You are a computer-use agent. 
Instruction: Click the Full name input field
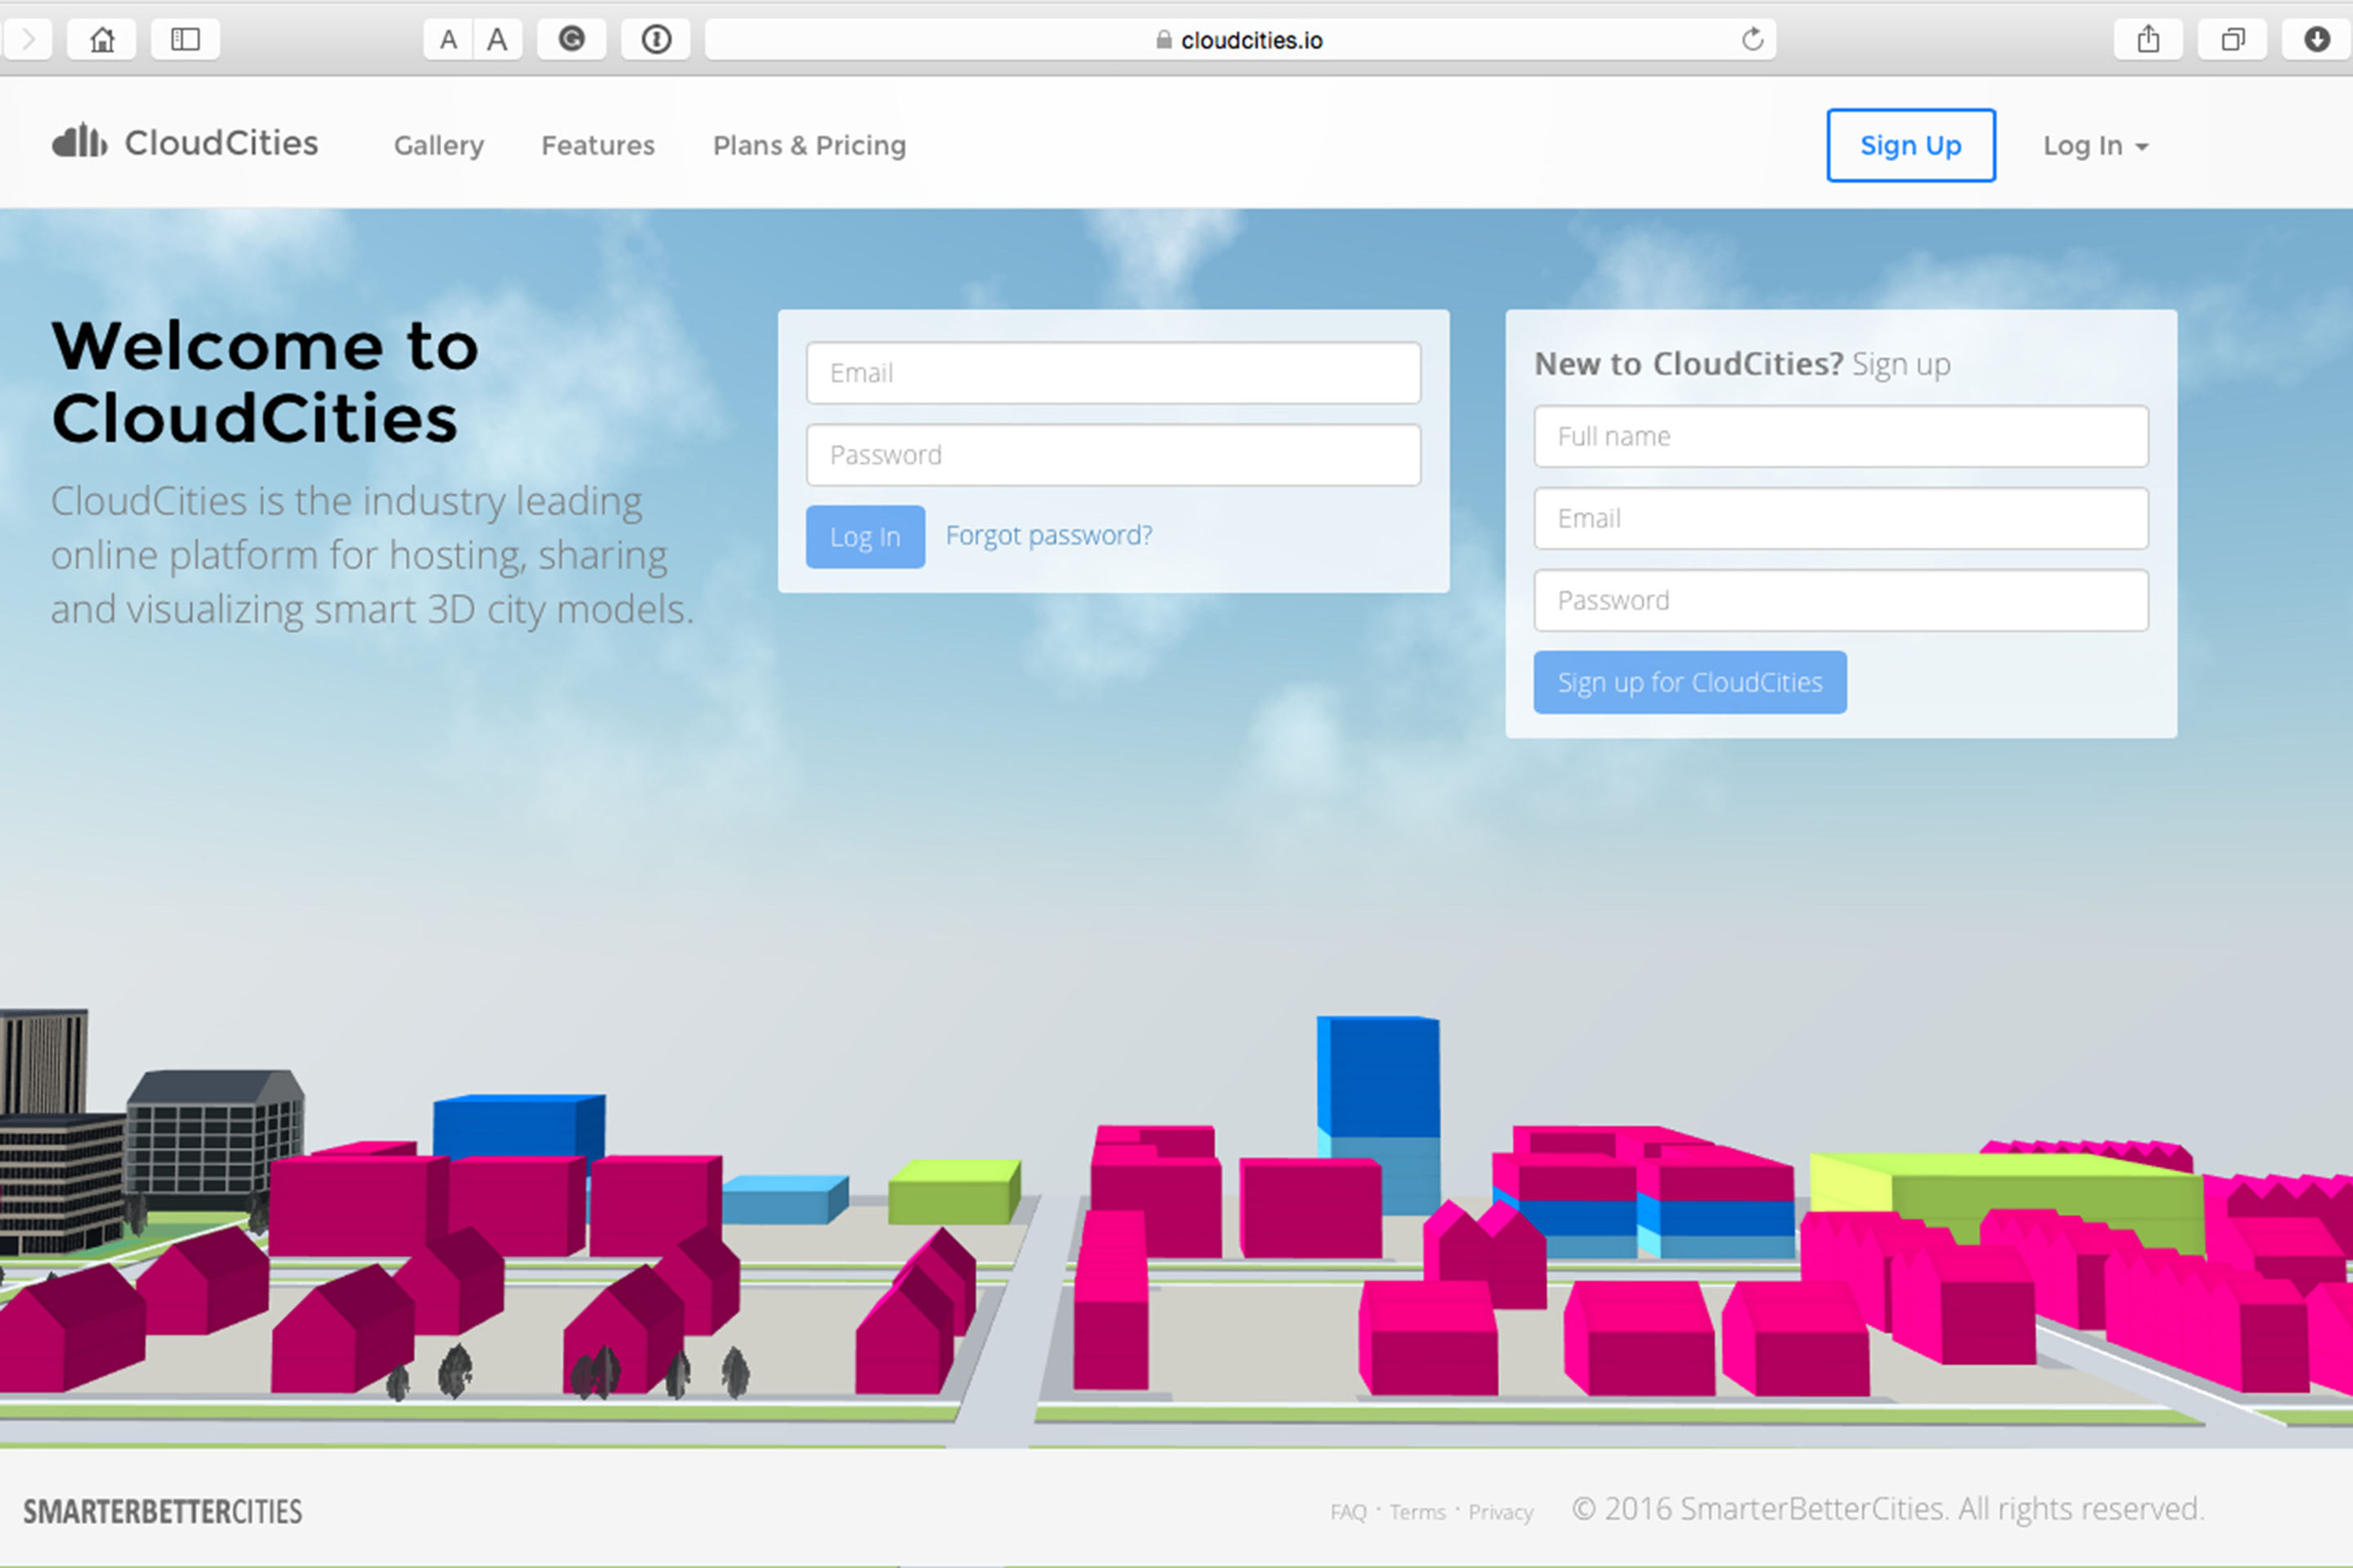pyautogui.click(x=1840, y=436)
